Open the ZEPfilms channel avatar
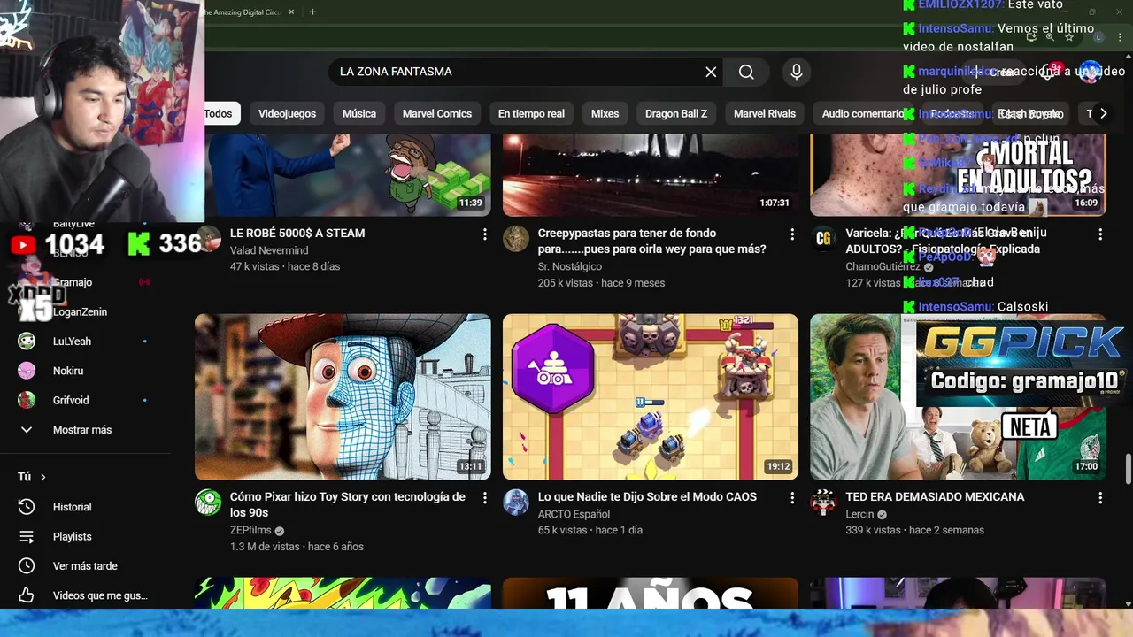 point(208,502)
